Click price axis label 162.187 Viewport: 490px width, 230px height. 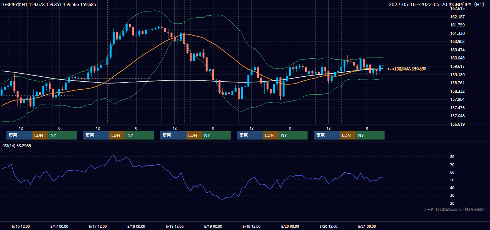(x=457, y=17)
